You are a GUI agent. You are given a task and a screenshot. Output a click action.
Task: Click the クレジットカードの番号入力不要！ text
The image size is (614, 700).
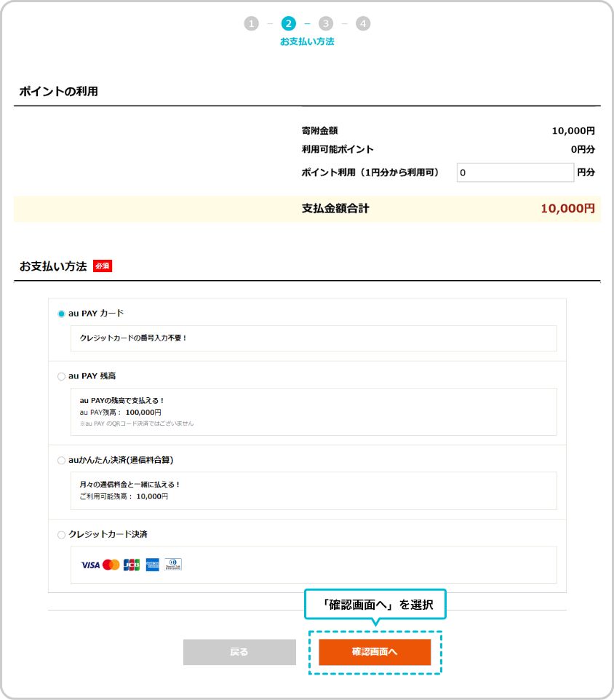tap(133, 338)
